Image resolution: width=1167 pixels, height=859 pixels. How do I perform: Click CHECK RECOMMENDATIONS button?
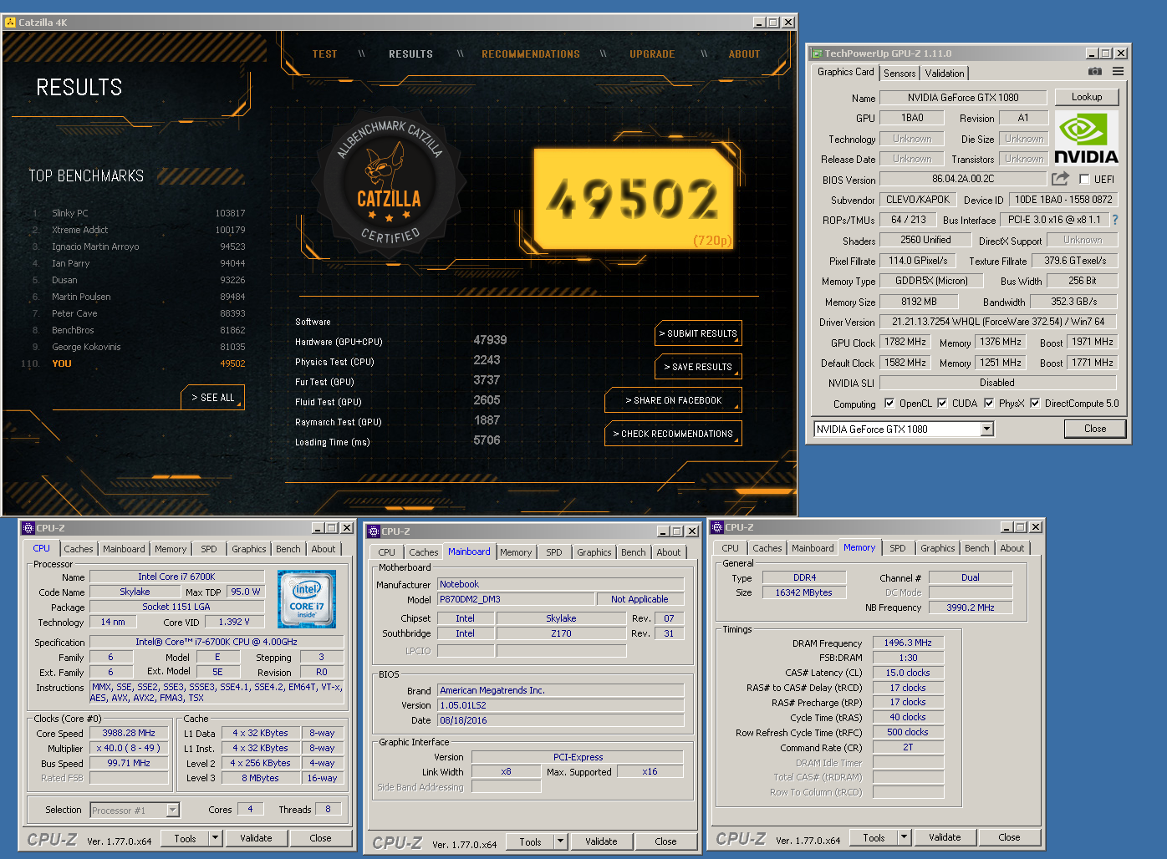pyautogui.click(x=674, y=434)
